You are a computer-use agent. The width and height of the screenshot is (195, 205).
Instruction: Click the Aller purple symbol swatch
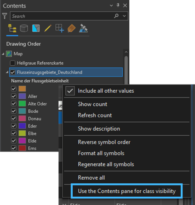coord(22,96)
